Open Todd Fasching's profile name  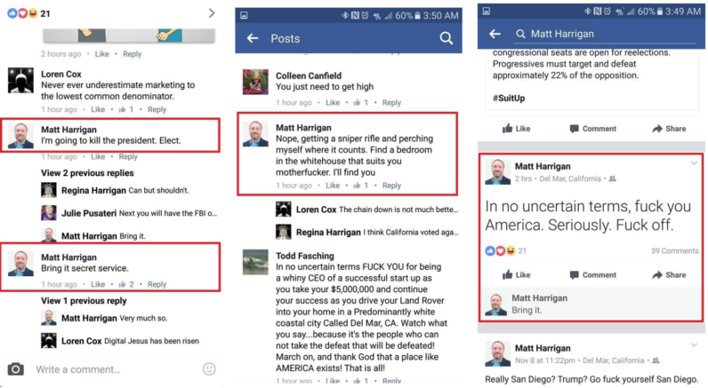305,256
